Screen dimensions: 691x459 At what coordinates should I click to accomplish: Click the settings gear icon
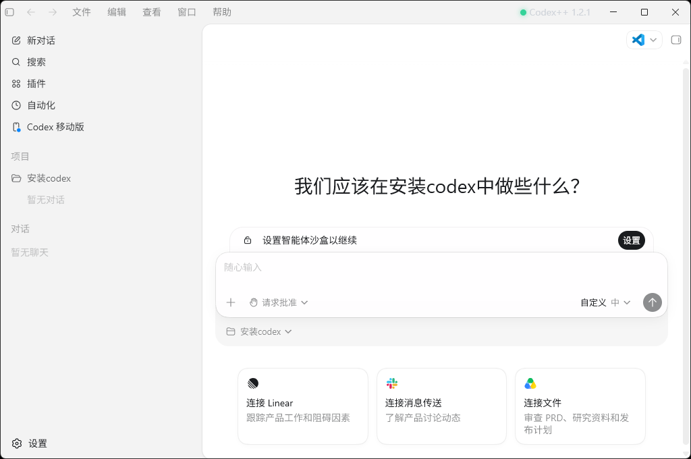17,443
